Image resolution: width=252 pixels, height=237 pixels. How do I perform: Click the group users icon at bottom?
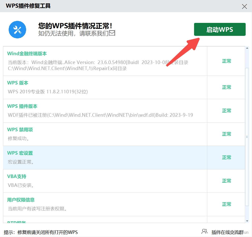pos(204,231)
